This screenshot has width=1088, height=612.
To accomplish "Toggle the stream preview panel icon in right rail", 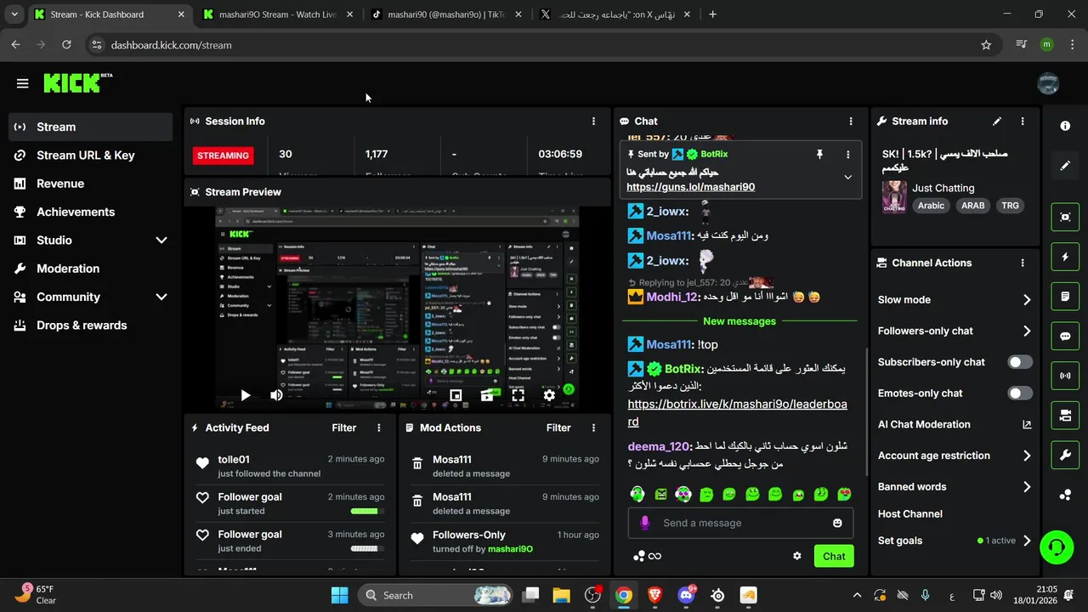I will click(x=1065, y=217).
